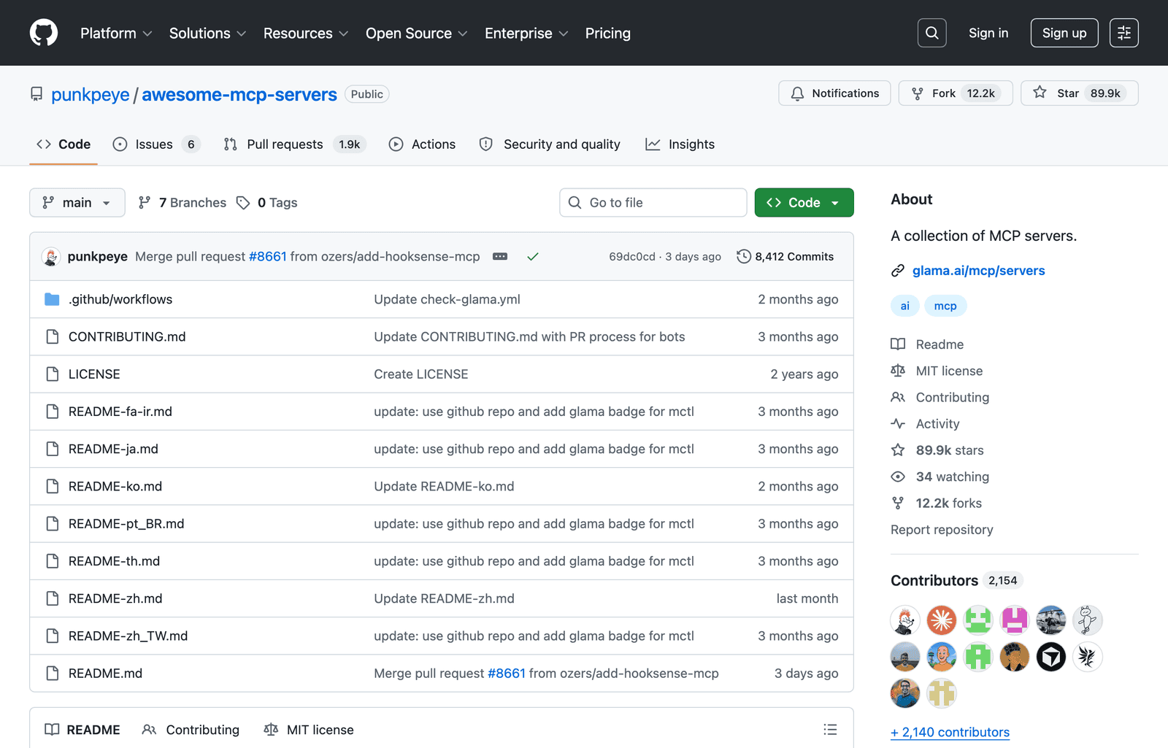
Task: Fork the repository via Fork button
Action: (x=955, y=93)
